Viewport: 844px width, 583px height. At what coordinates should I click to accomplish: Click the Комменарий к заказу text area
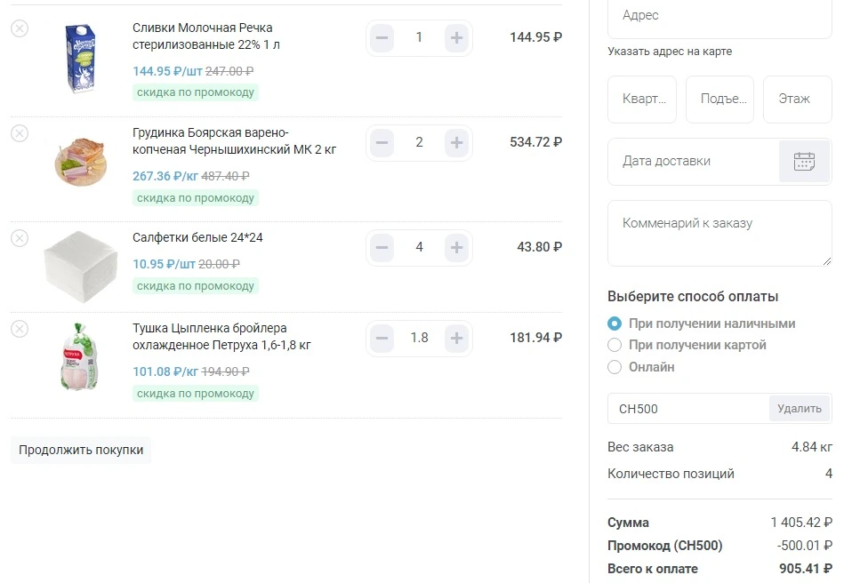pyautogui.click(x=719, y=234)
